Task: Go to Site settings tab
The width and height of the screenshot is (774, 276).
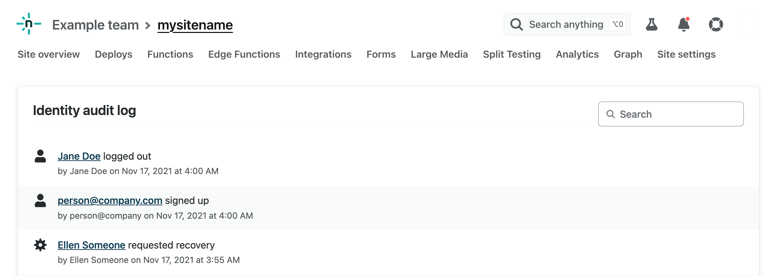Action: click(686, 54)
